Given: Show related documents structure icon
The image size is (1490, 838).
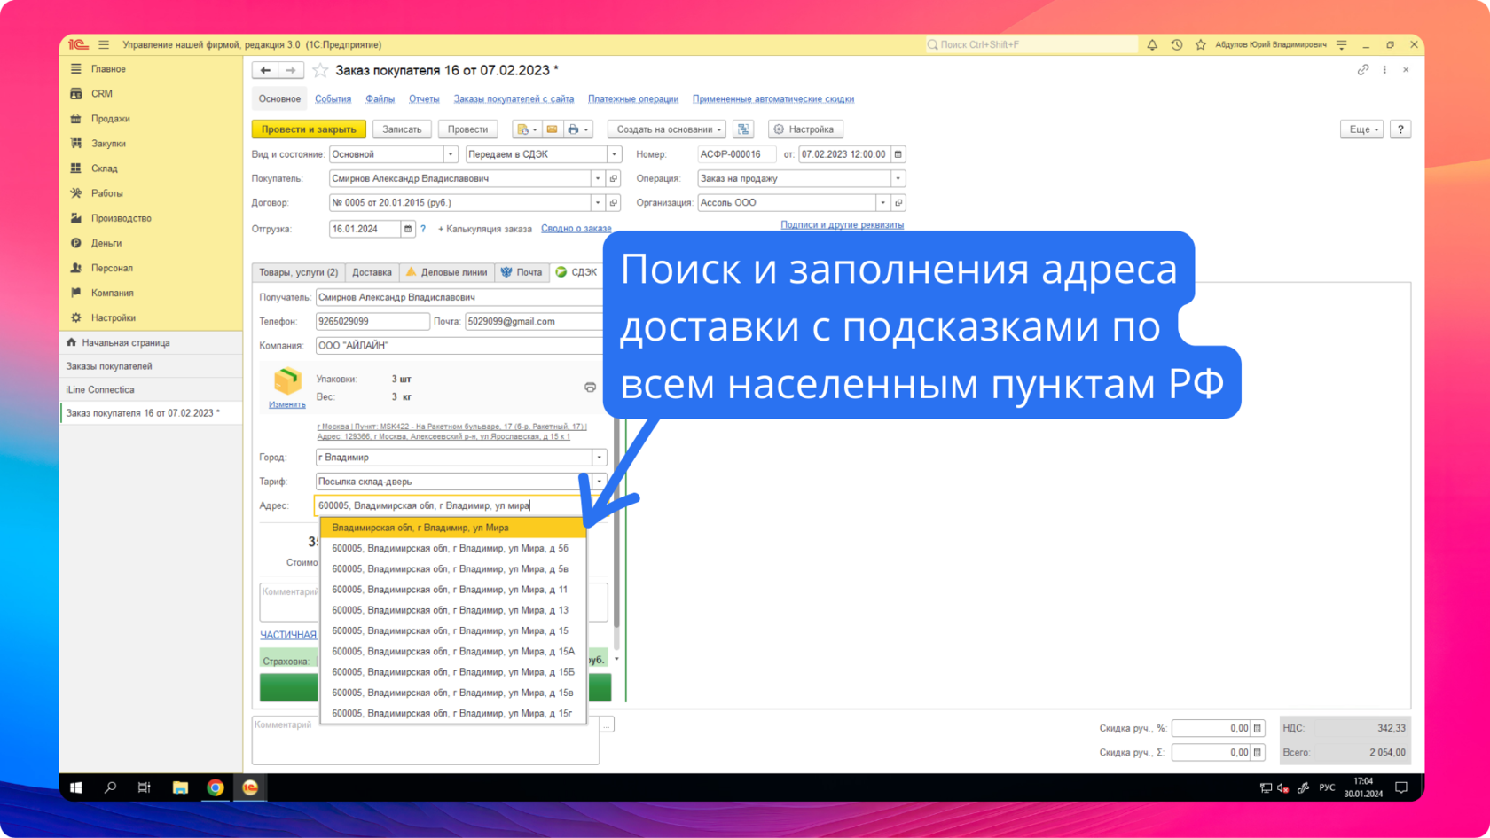Looking at the screenshot, I should (743, 129).
